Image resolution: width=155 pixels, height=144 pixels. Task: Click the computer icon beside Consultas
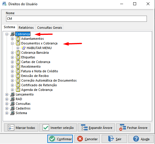point(12,104)
